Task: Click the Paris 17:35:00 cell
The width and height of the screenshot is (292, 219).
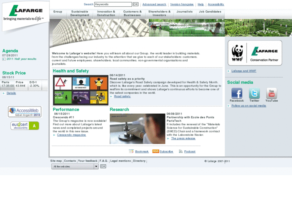Action: [x=8, y=84]
